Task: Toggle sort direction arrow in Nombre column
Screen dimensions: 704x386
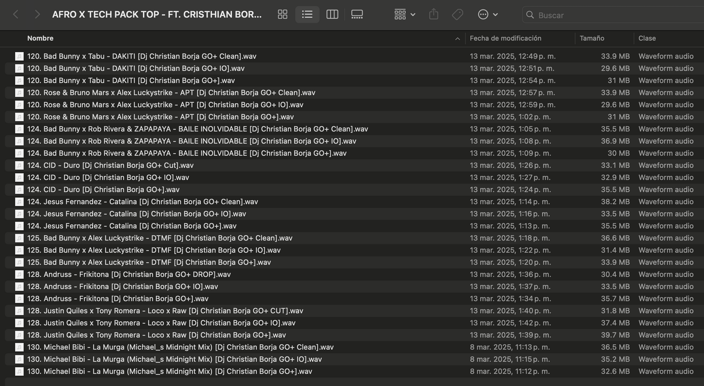Action: (457, 38)
